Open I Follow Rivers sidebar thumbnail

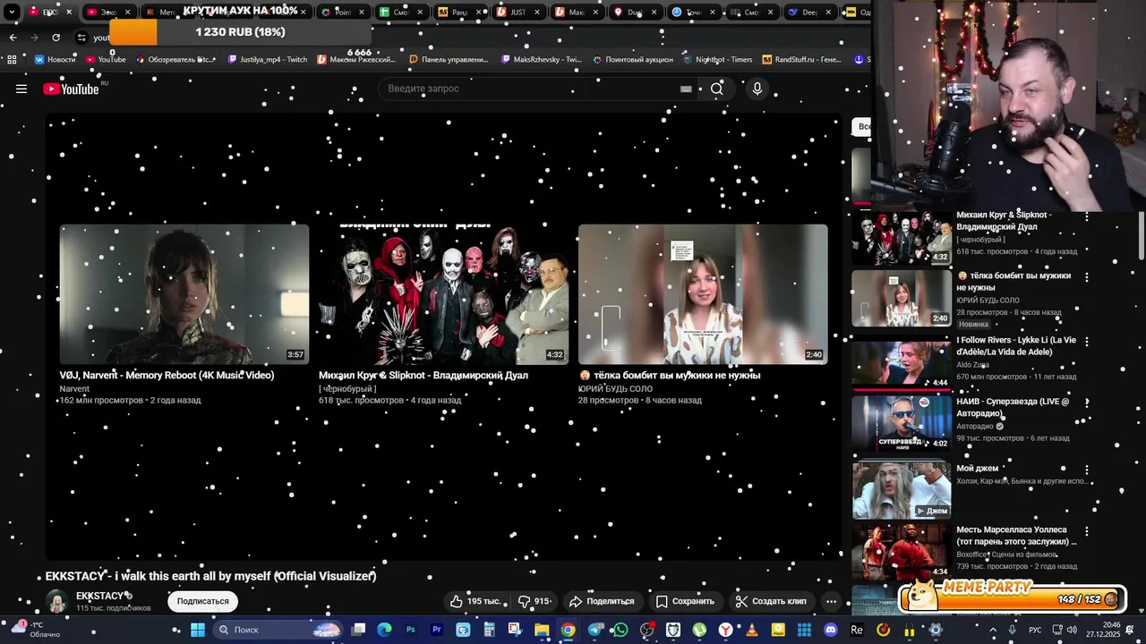(901, 362)
